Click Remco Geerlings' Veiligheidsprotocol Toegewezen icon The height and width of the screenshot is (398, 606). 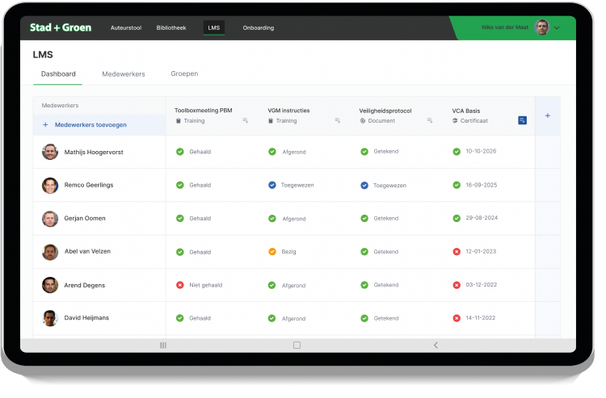pos(364,186)
